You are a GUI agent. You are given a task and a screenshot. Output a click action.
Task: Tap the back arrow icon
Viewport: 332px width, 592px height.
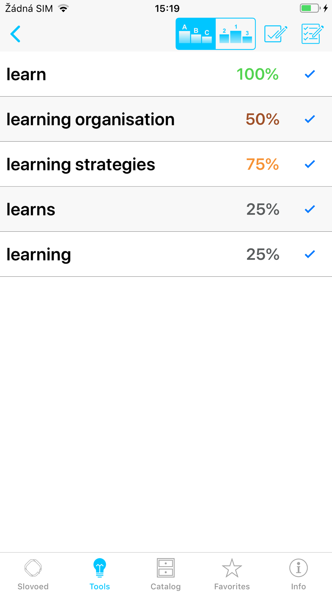[x=15, y=34]
